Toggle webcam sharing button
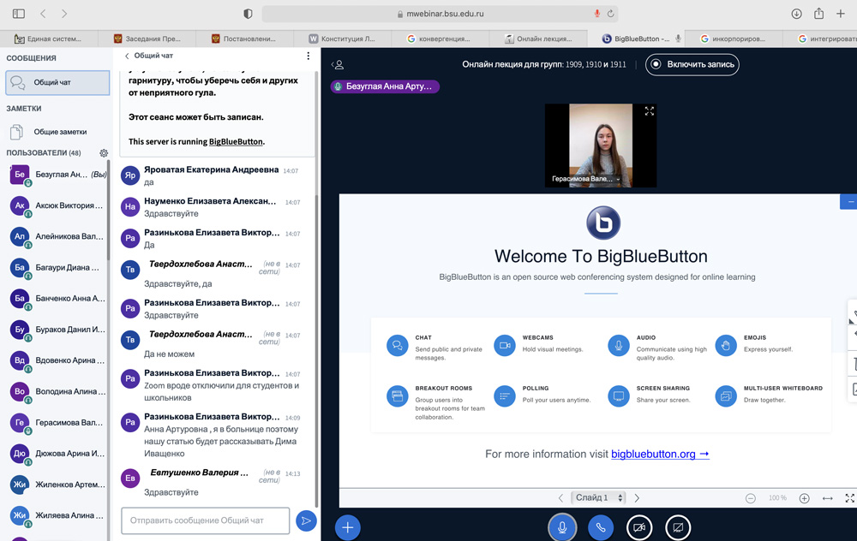Viewport: 857px width, 541px height. 639,527
